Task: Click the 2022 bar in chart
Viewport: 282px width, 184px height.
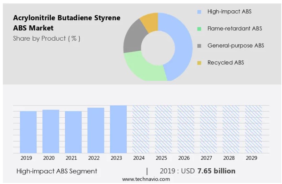Action: tap(96, 130)
